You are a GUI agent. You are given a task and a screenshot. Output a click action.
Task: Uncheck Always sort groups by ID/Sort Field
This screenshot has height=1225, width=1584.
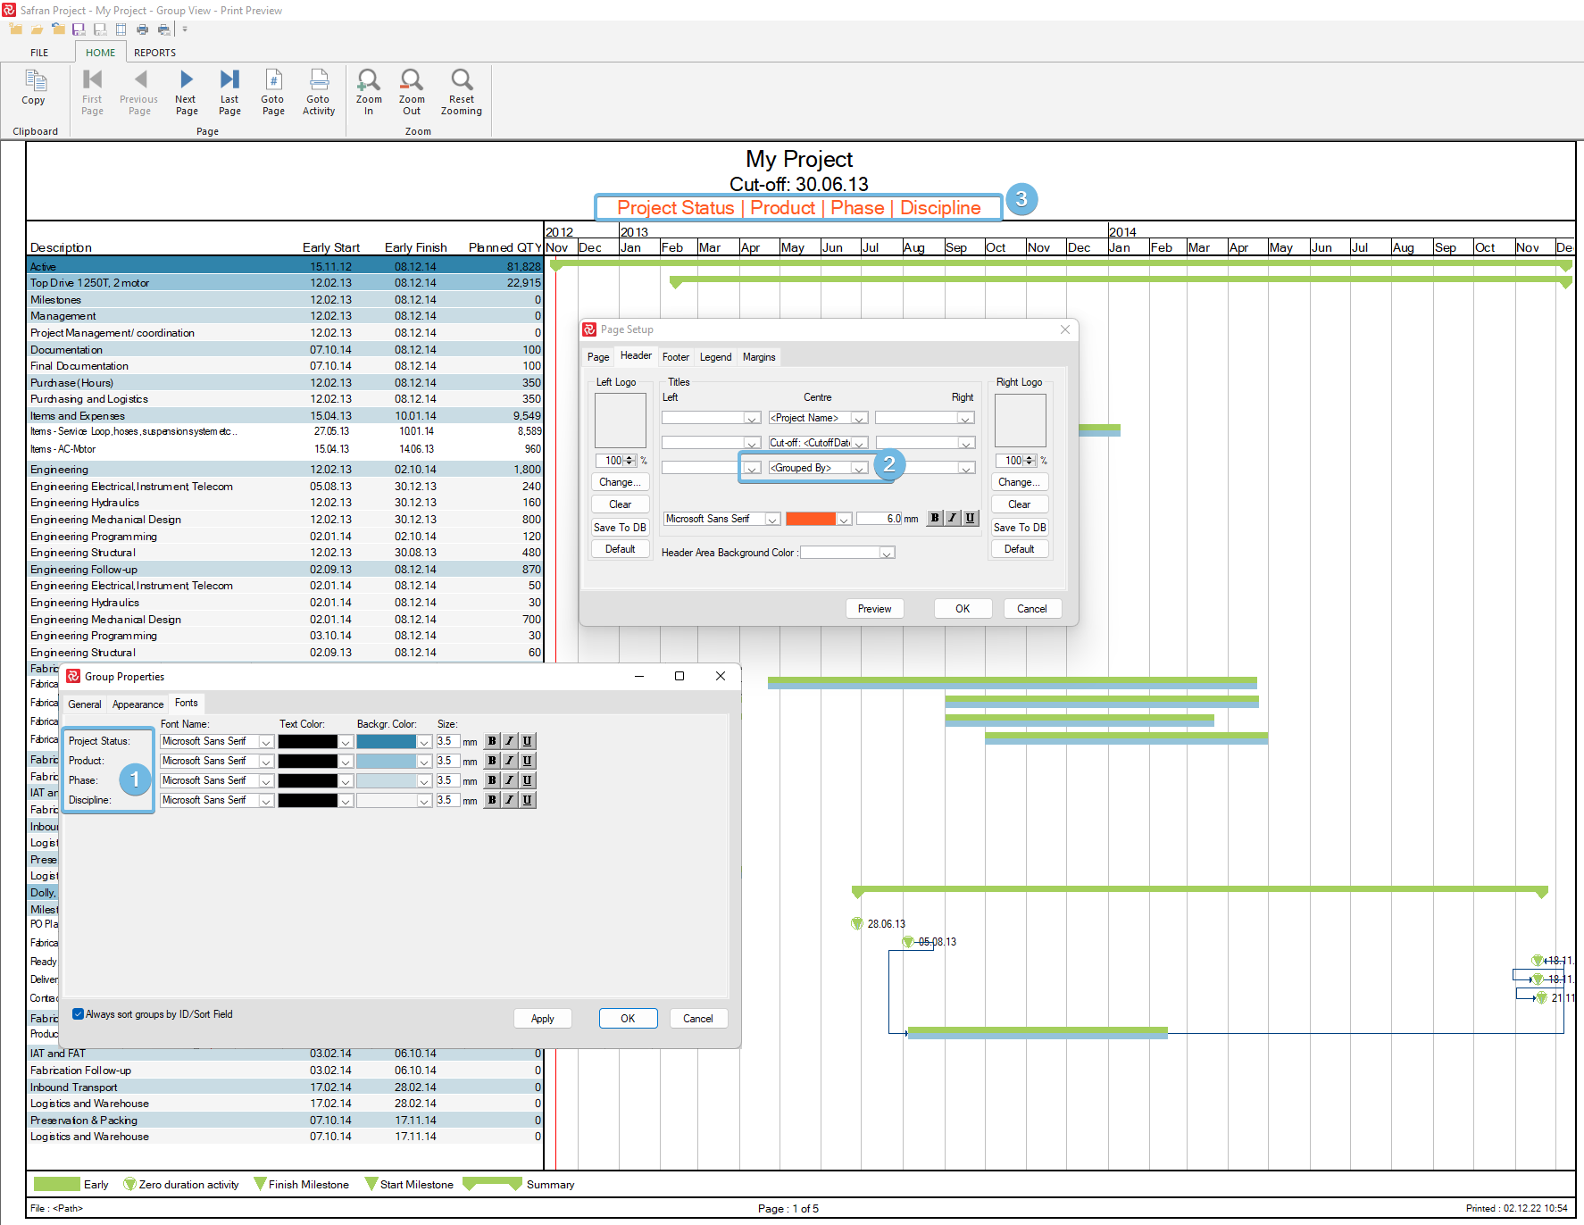coord(79,1014)
